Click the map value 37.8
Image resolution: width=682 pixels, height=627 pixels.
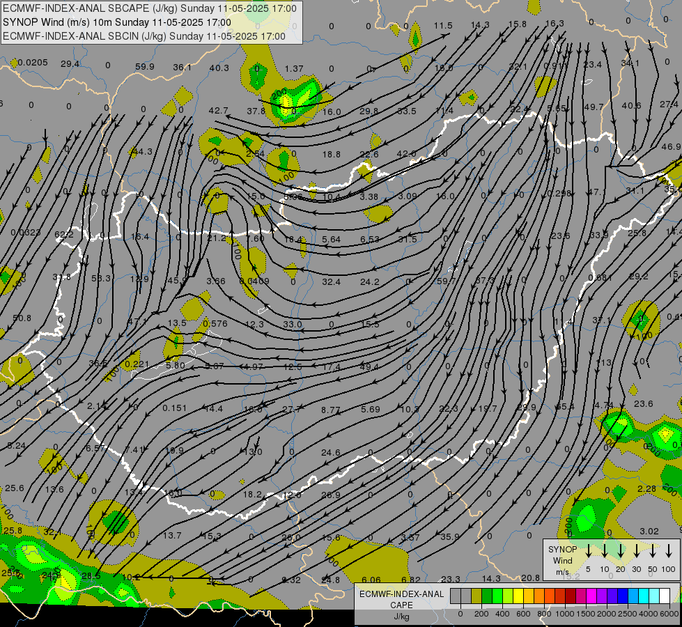click(256, 111)
